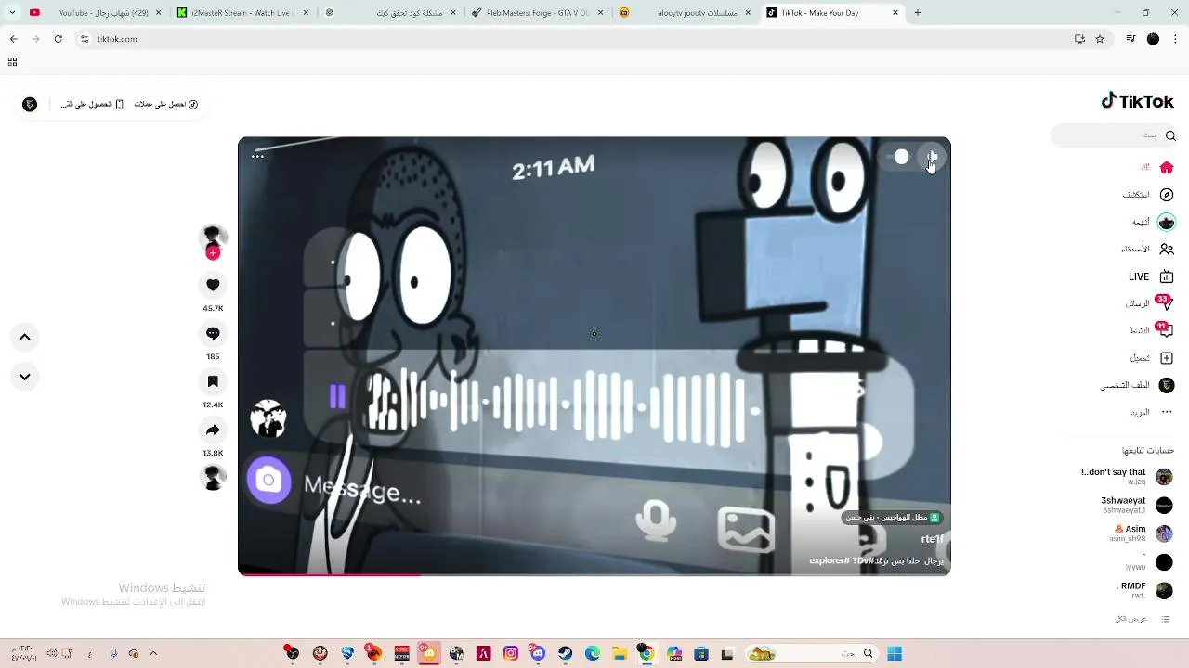1189x668 pixels.
Task: Click the get app phone button
Action: [x=92, y=104]
